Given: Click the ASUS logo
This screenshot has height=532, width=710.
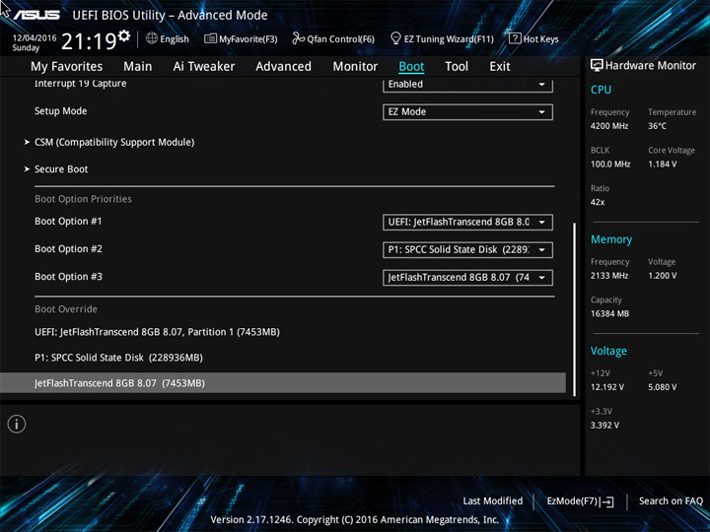Looking at the screenshot, I should pyautogui.click(x=36, y=16).
